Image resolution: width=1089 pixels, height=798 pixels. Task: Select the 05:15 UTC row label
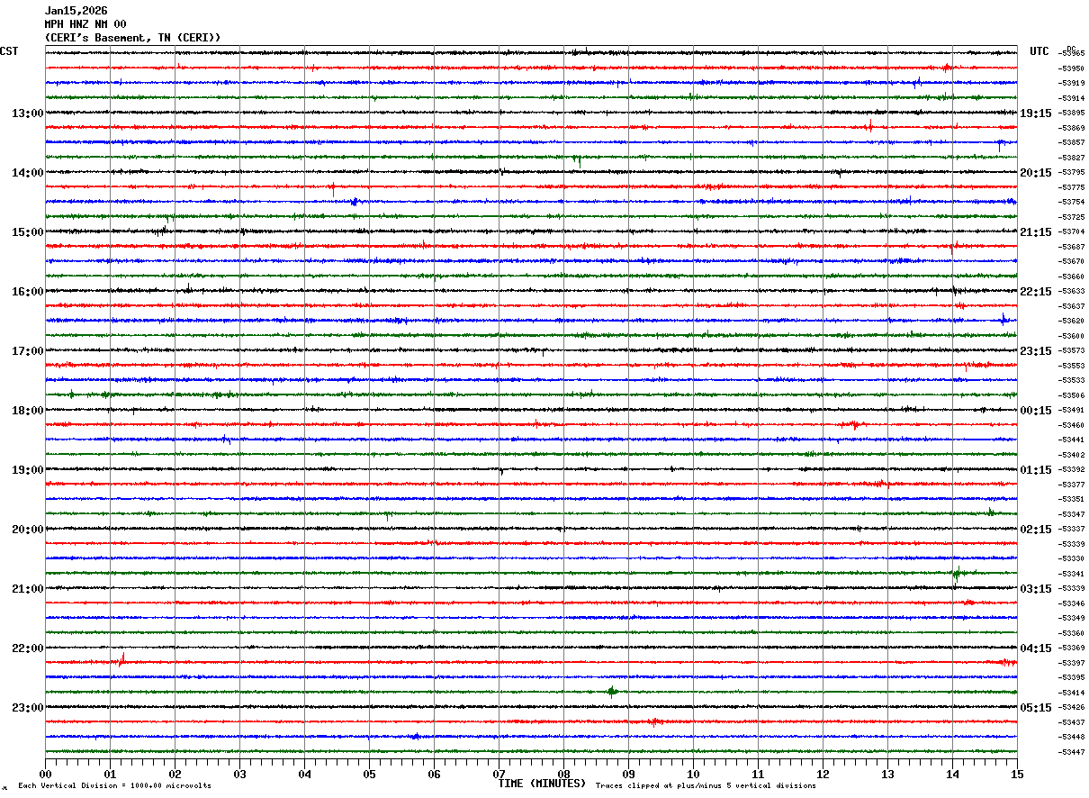(x=1036, y=708)
